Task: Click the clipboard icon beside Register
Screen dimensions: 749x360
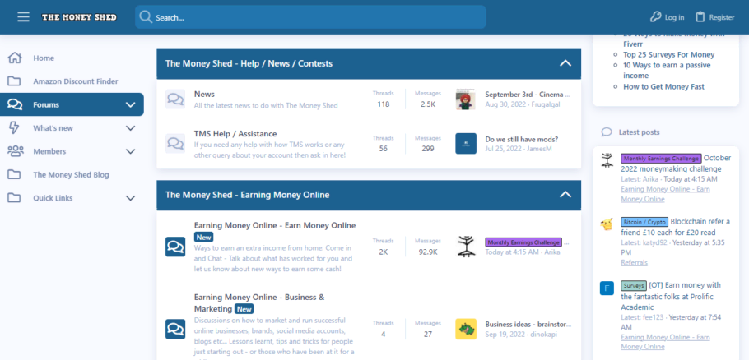Action: click(700, 17)
